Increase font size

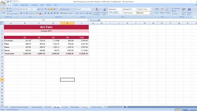tap(38, 9)
